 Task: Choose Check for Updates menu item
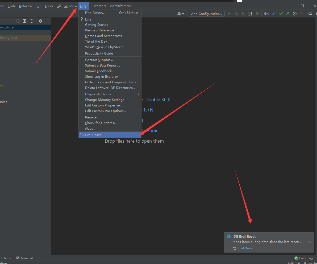pos(101,123)
